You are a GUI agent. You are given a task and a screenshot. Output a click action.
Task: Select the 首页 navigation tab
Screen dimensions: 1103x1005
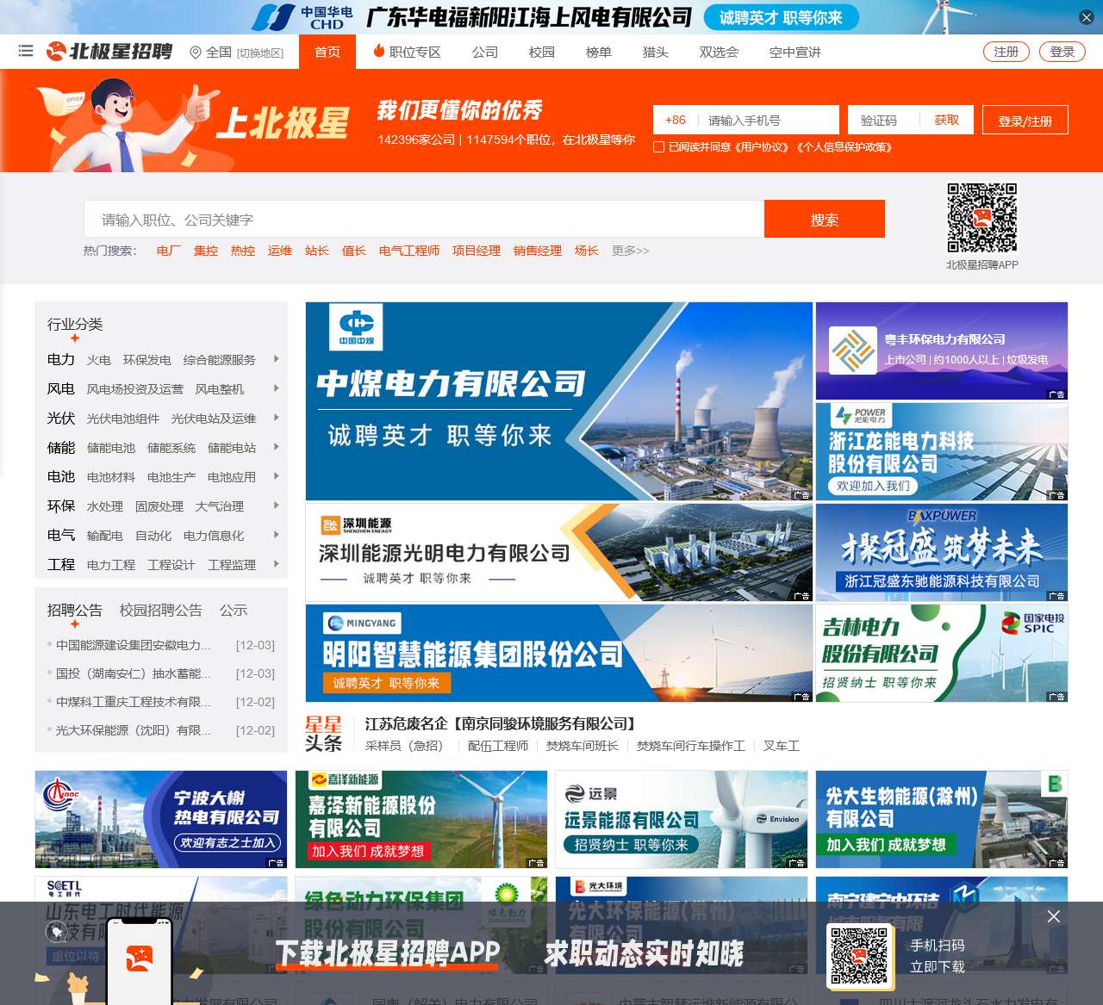(327, 52)
